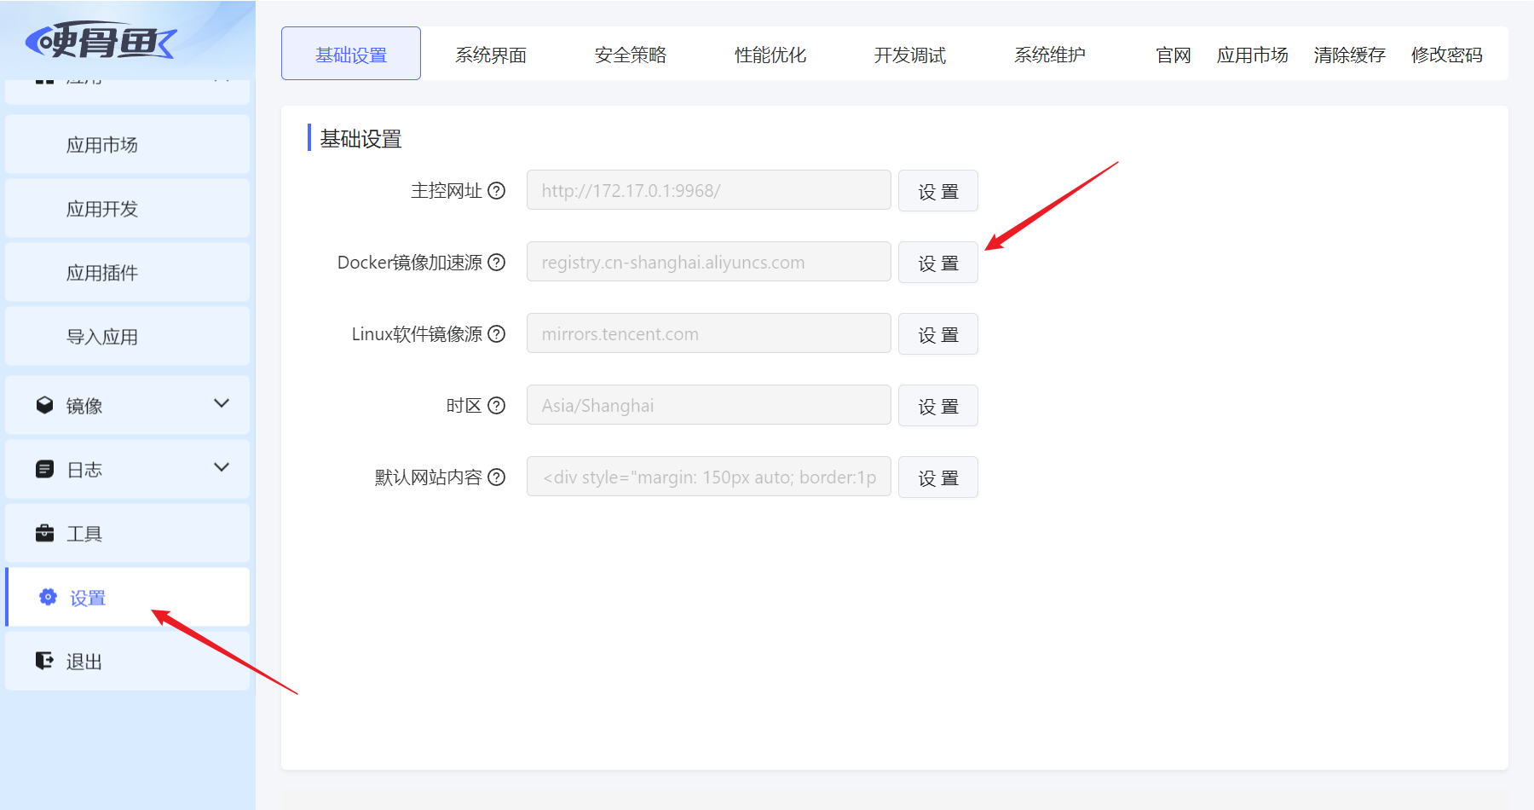
Task: Click the 时区 label
Action: point(464,406)
